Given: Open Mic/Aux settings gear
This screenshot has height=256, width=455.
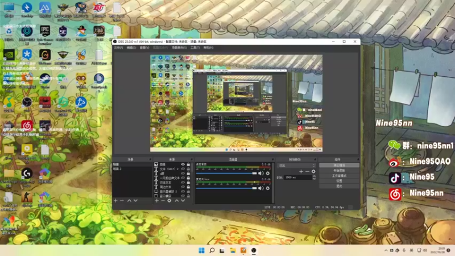Looking at the screenshot, I should (x=268, y=188).
